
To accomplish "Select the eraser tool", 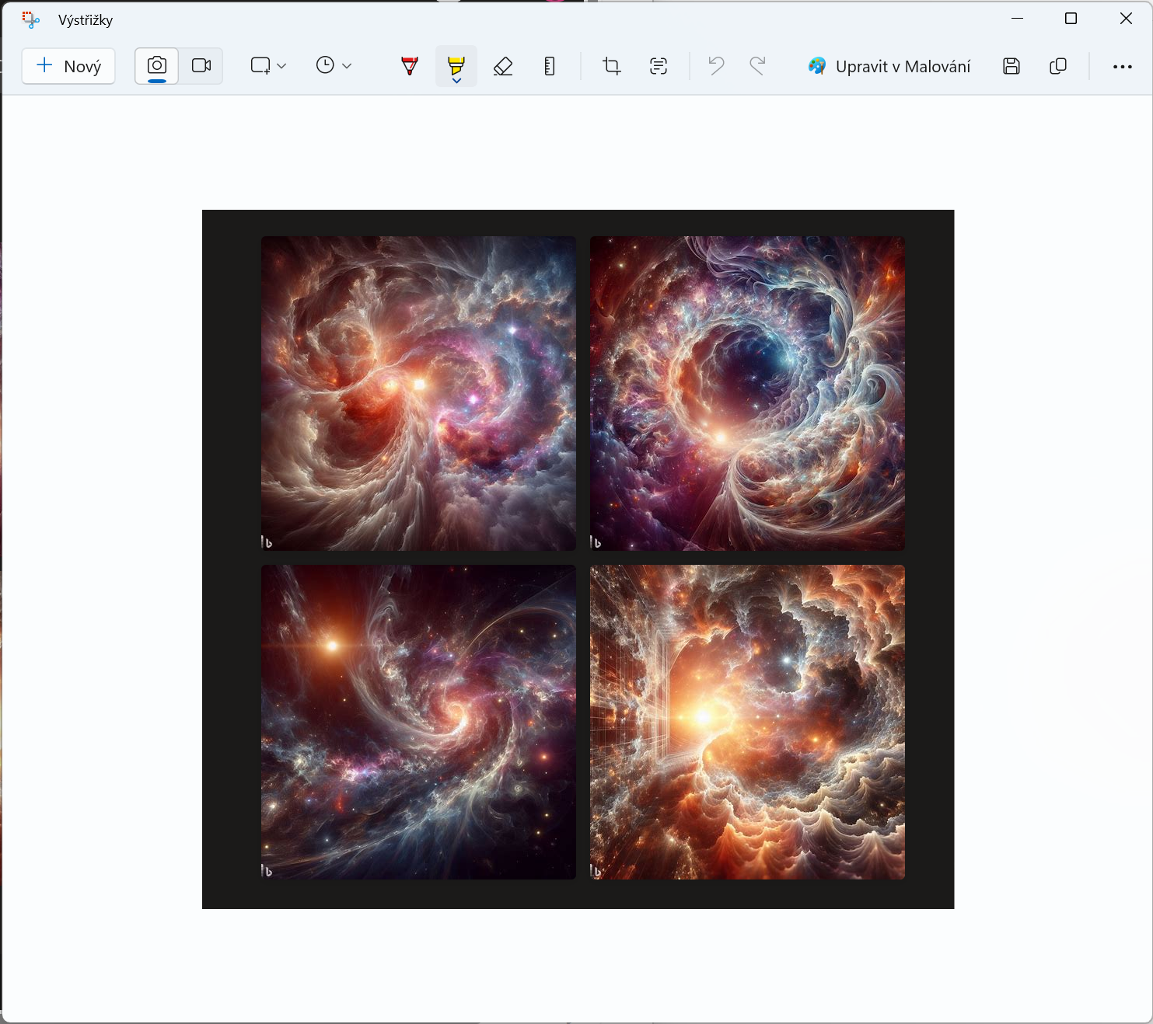I will [503, 66].
